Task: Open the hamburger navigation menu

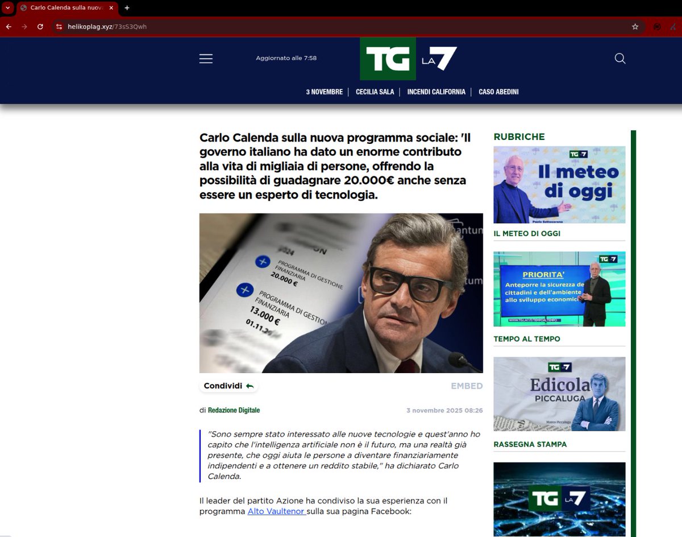Action: 206,58
